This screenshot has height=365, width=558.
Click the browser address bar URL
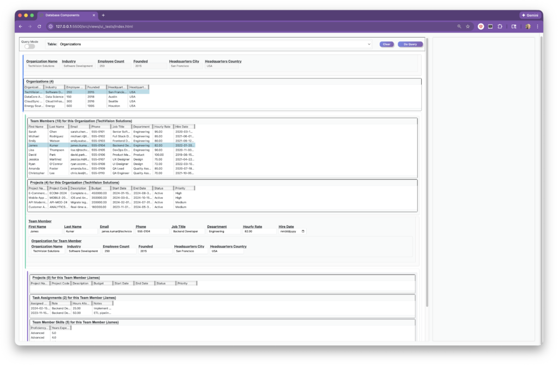(x=94, y=26)
